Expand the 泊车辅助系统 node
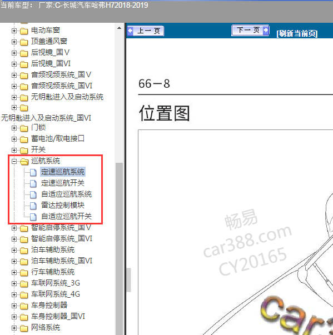This screenshot has height=335, width=333. [x=14, y=250]
